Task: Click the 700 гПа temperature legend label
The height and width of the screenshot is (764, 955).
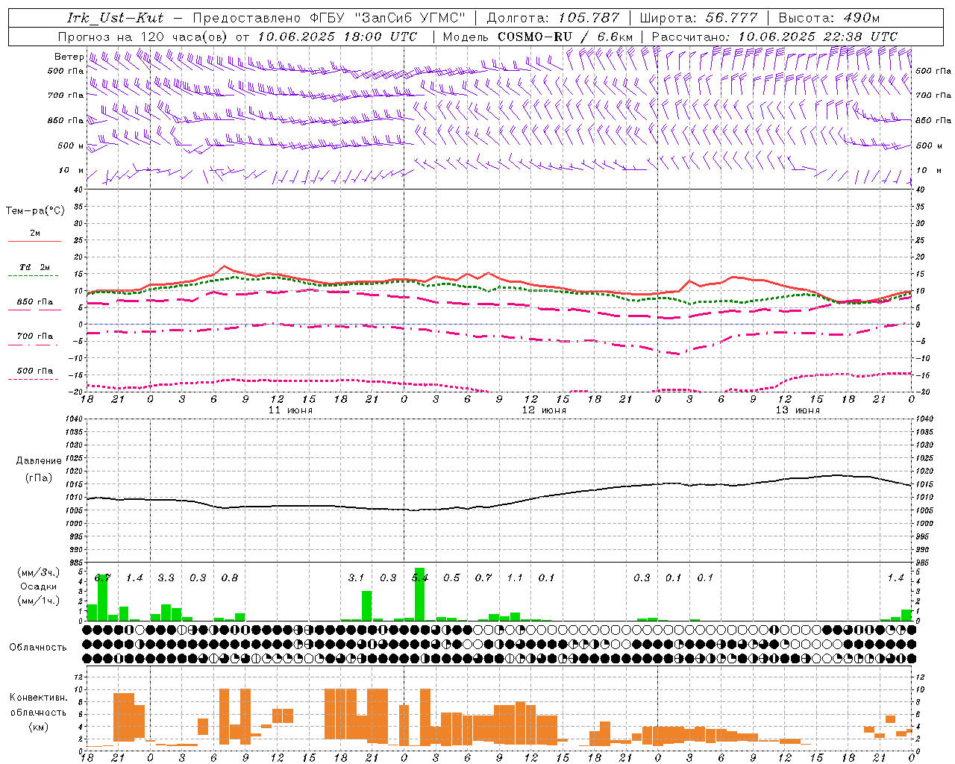Action: (35, 336)
